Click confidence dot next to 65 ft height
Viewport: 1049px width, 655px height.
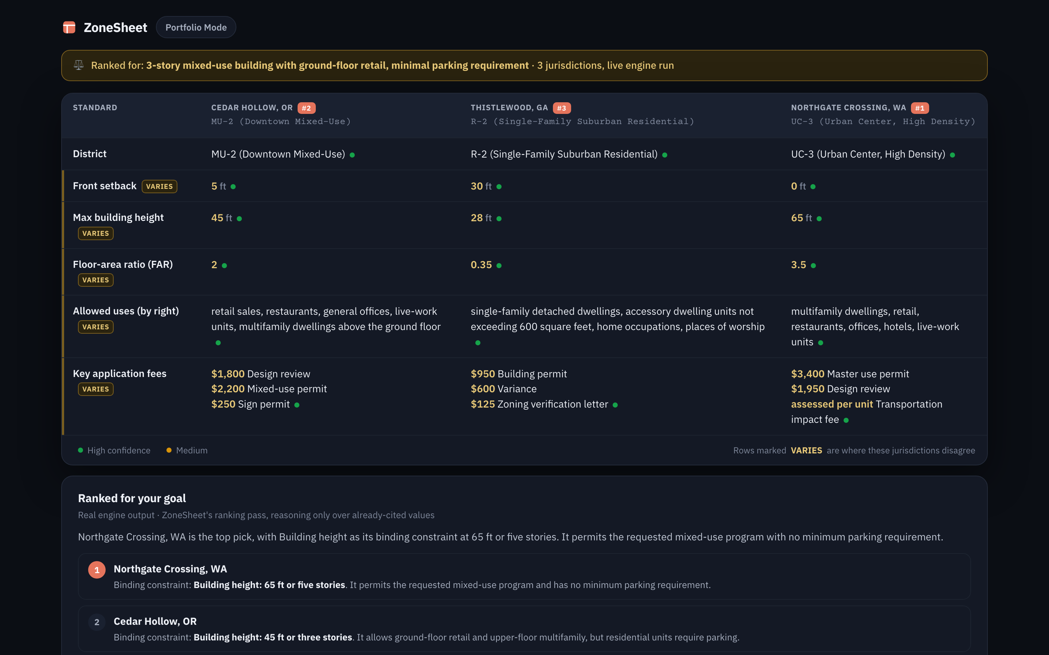click(x=819, y=219)
